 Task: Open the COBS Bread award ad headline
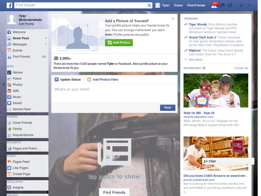tap(216, 176)
